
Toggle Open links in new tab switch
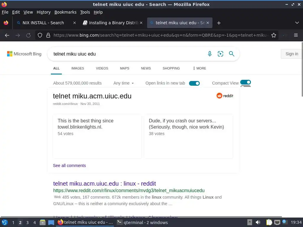pyautogui.click(x=194, y=83)
